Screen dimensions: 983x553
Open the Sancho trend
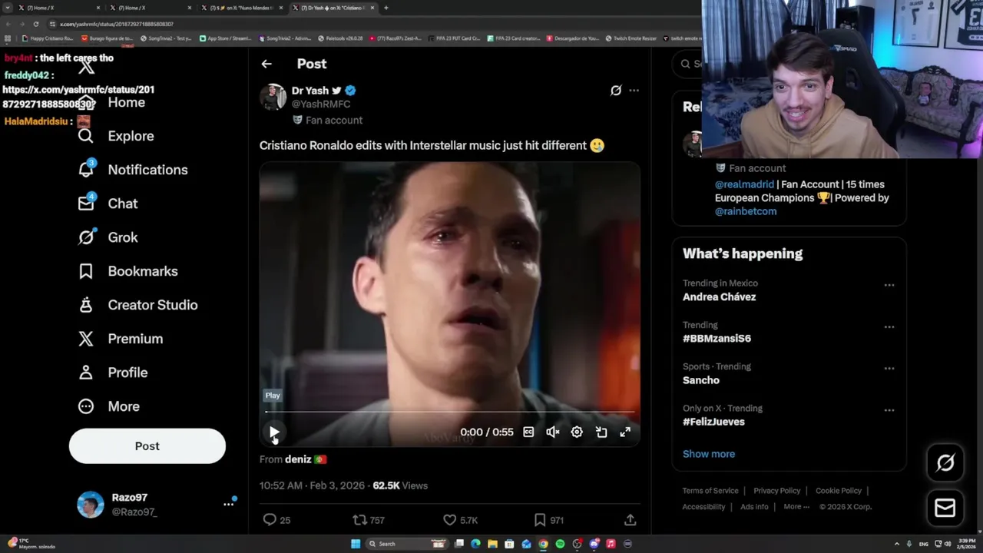click(701, 380)
